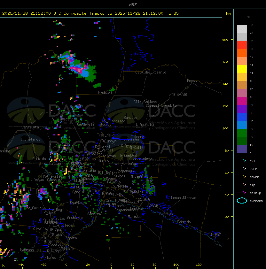Click the 'Mirador' label
The height and width of the screenshot is (269, 266).
tap(135, 216)
